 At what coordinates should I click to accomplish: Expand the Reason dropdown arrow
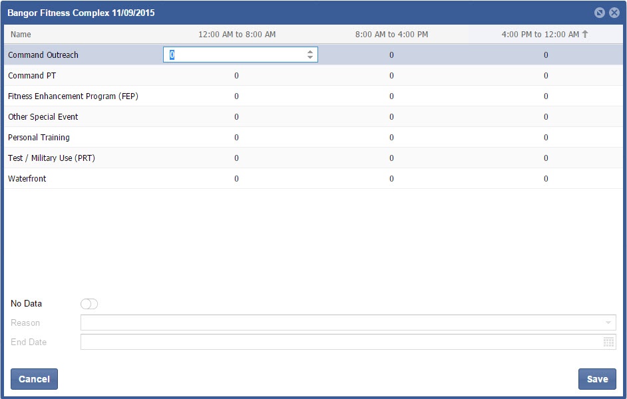[x=608, y=323]
